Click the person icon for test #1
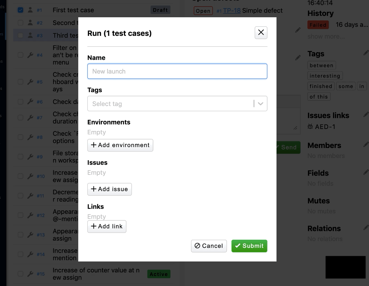The image size is (369, 286). coord(30,10)
